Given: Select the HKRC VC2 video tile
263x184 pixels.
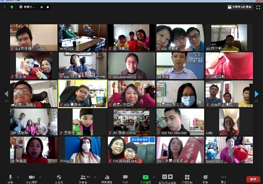Looking at the screenshot, I should click(x=82, y=38).
